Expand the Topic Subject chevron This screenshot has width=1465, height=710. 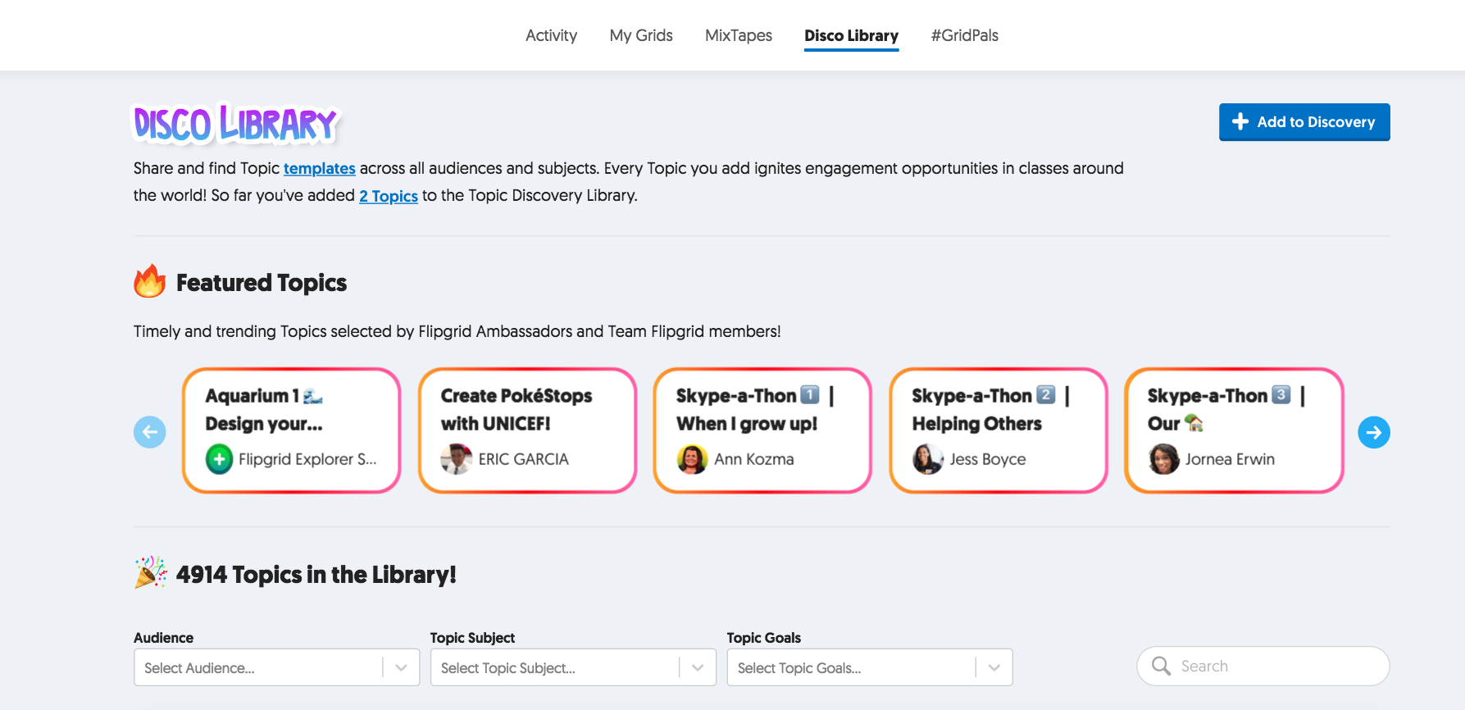[698, 667]
